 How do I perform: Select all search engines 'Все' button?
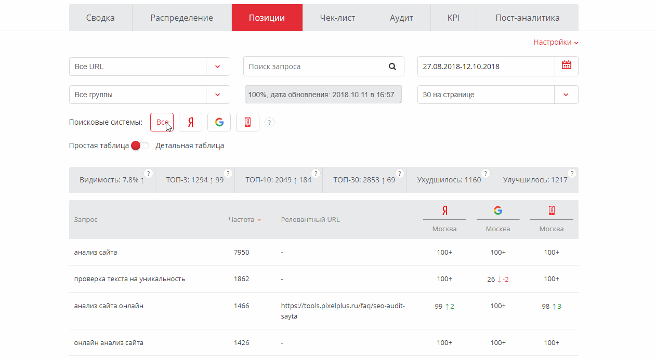tap(162, 122)
